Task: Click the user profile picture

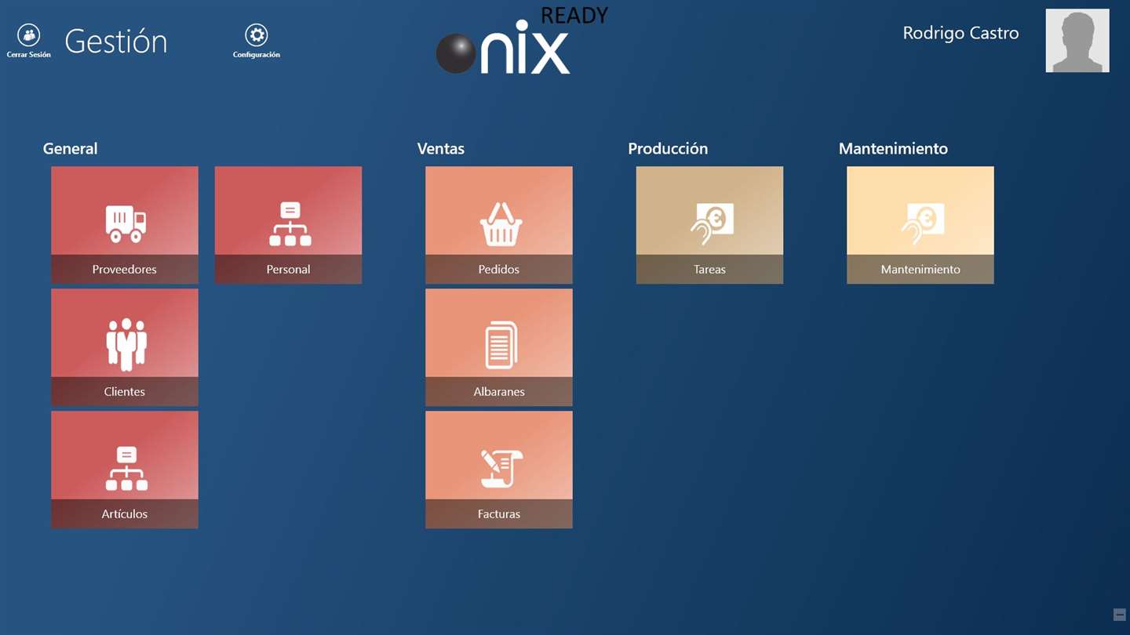Action: tap(1077, 41)
